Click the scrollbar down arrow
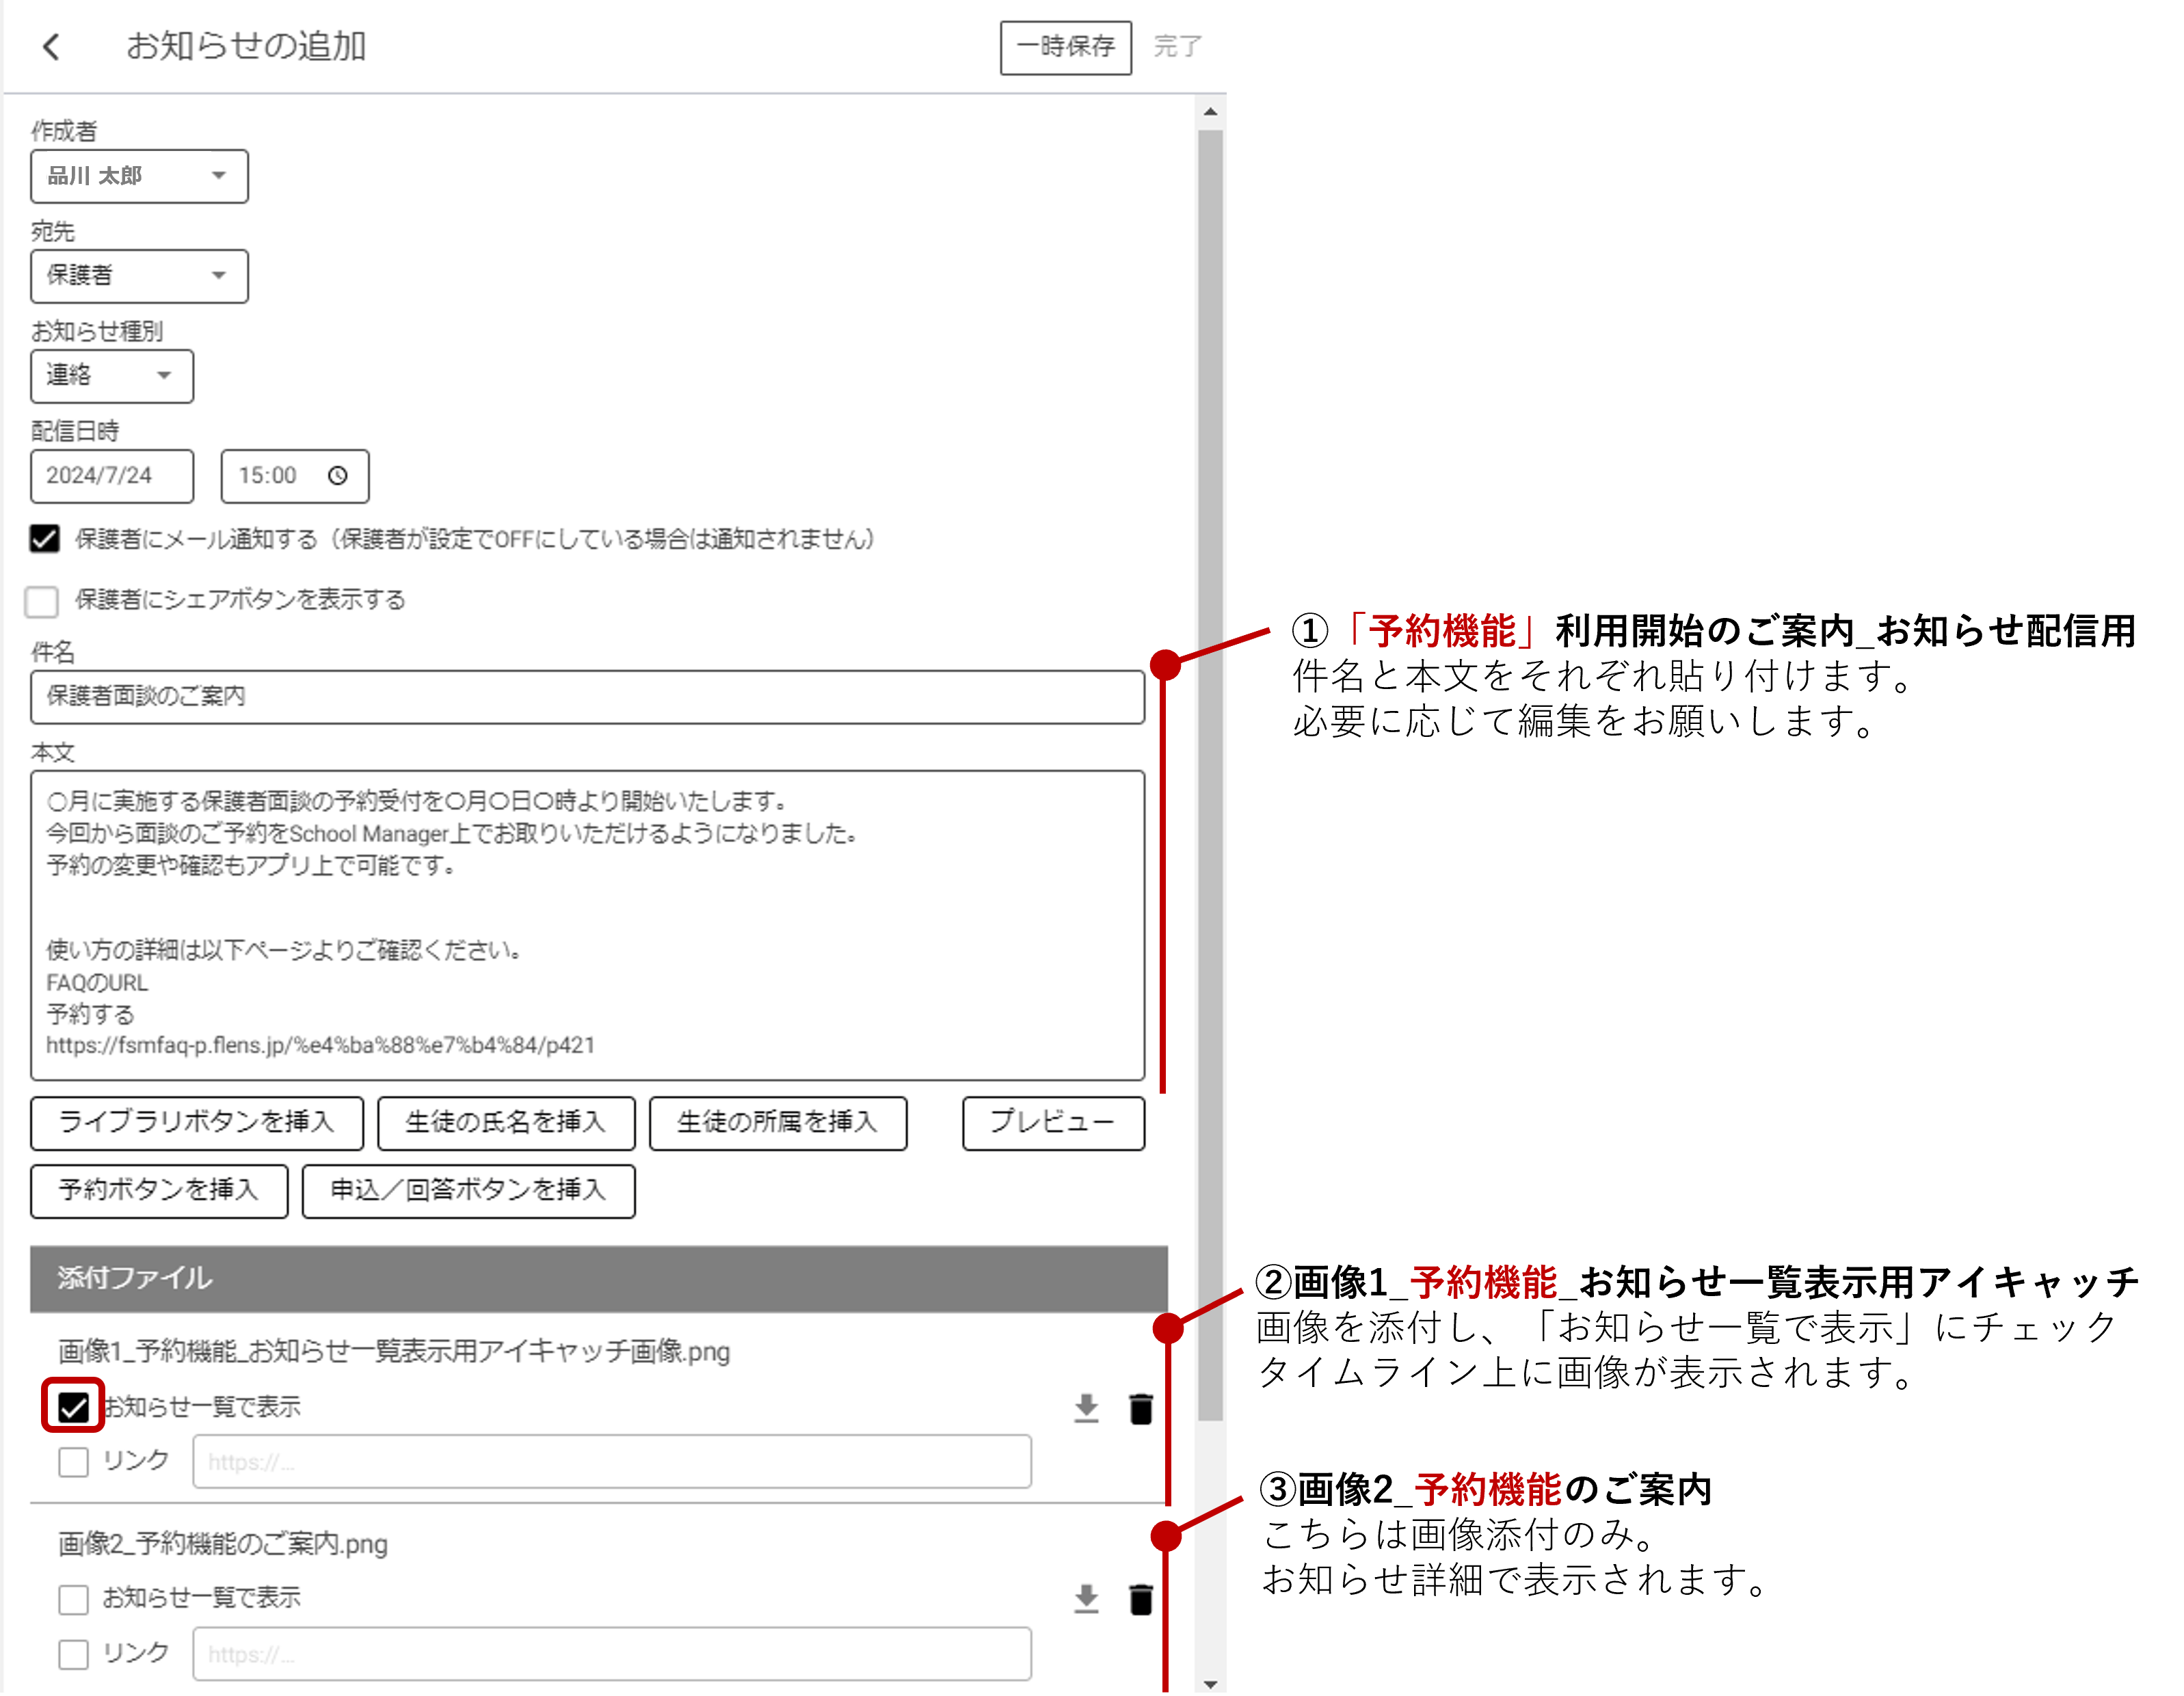This screenshot has height=1696, width=2184. [x=1210, y=1684]
